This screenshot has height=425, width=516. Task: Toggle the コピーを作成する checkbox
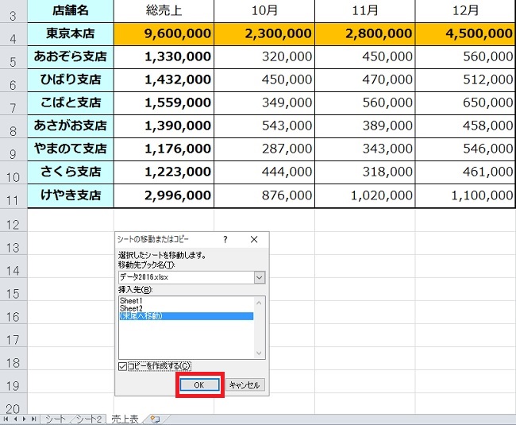(x=122, y=365)
